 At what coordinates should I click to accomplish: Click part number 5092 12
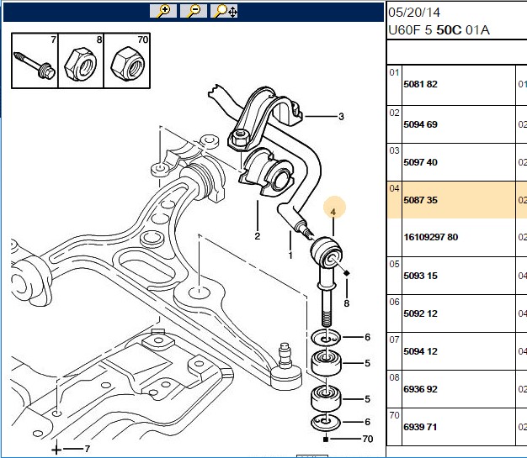click(420, 313)
